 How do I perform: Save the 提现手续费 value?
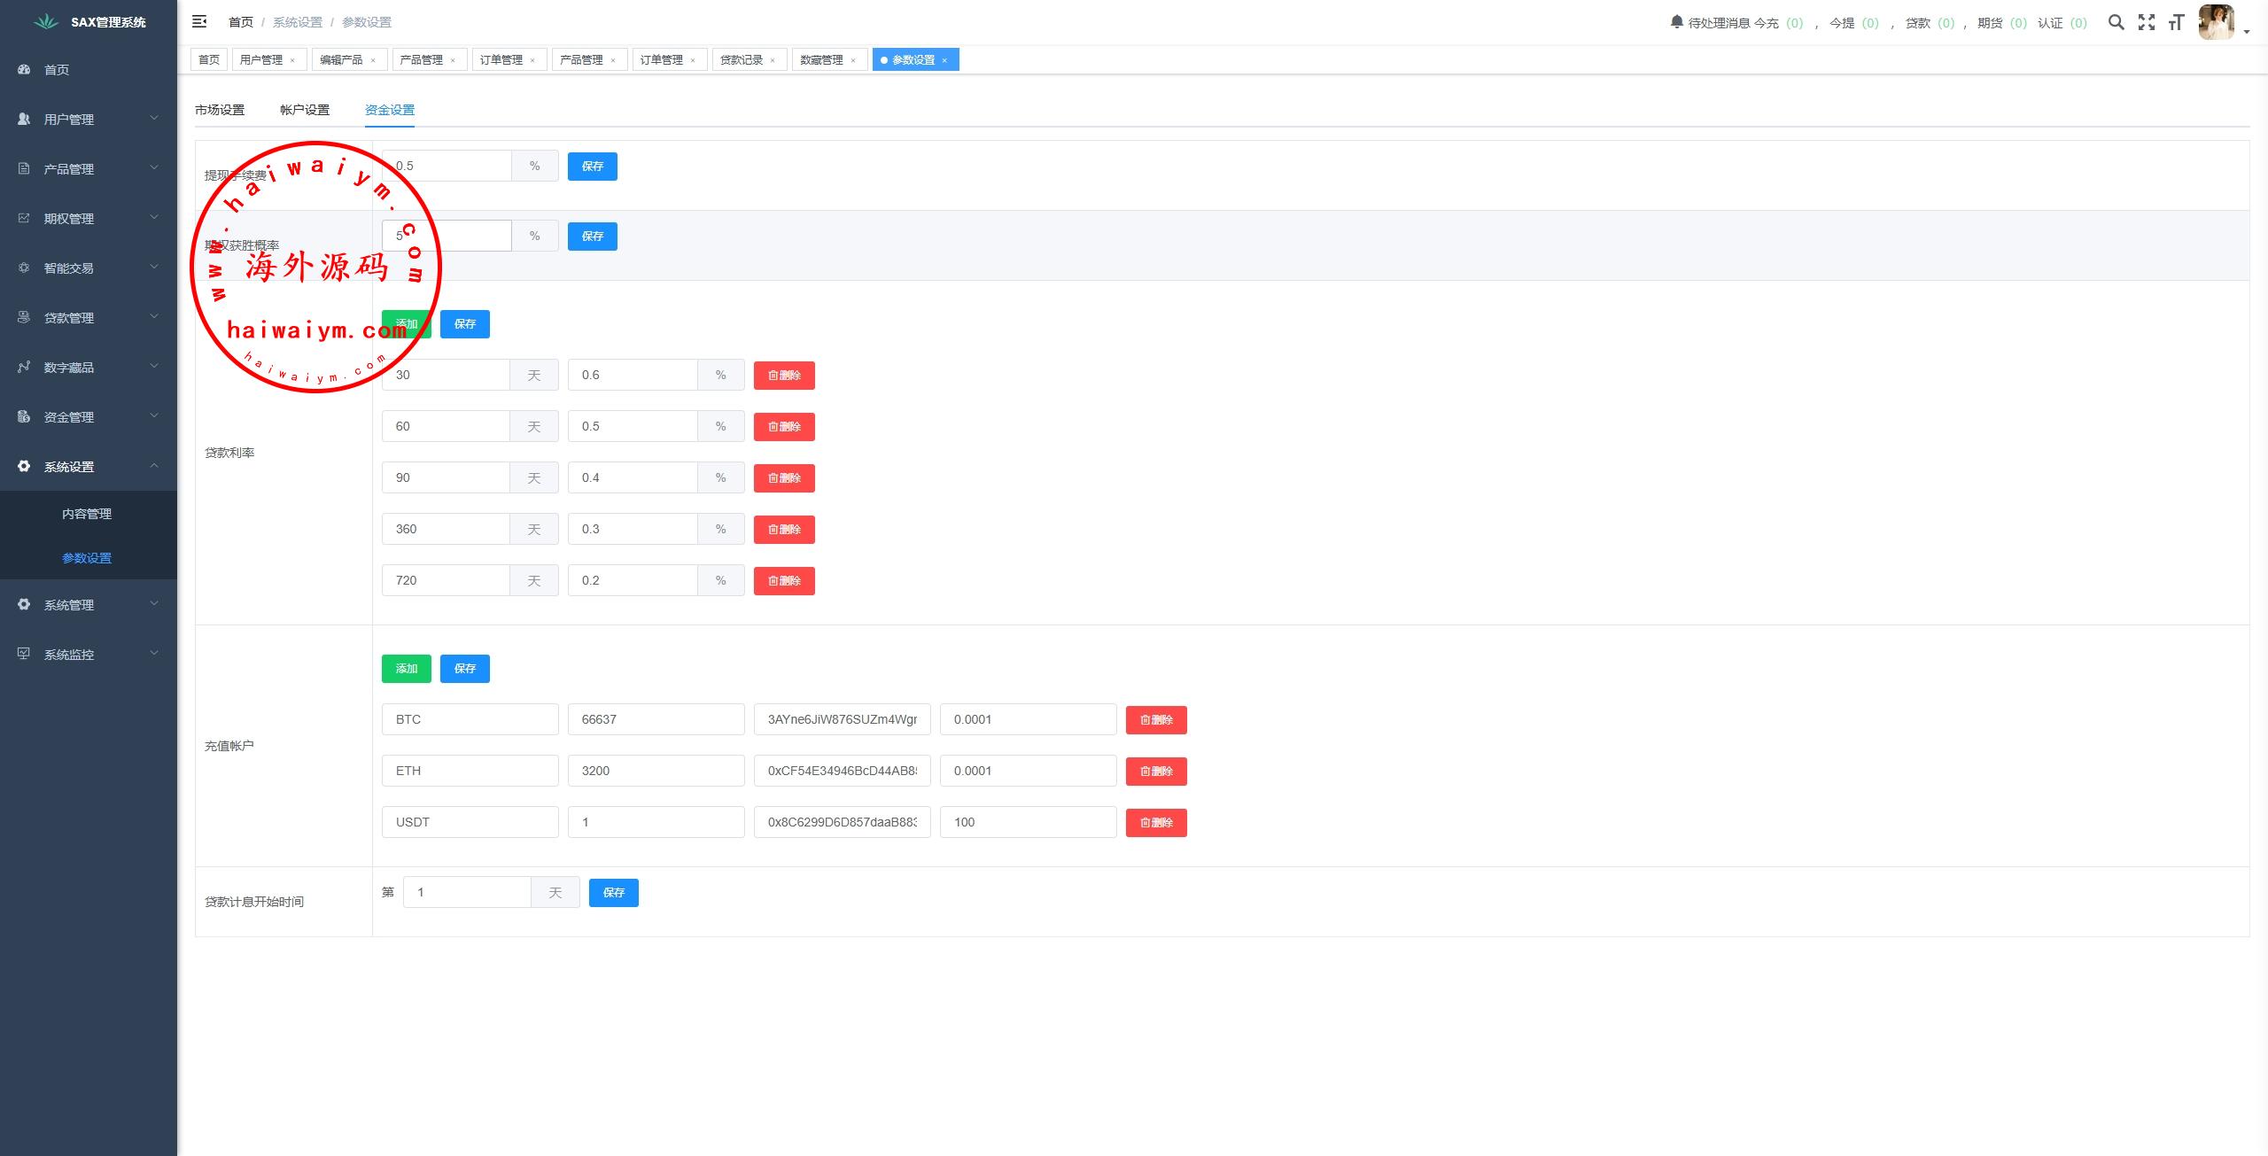click(592, 167)
